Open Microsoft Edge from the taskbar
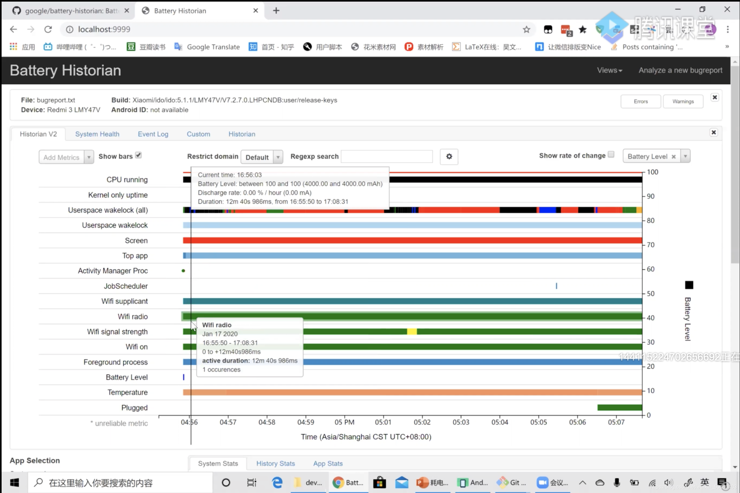The width and height of the screenshot is (740, 493). point(277,483)
